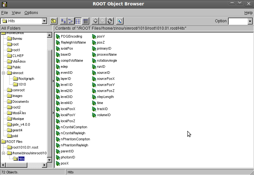Open the Option combo box dropdown
The image size is (254, 175).
[250, 21]
